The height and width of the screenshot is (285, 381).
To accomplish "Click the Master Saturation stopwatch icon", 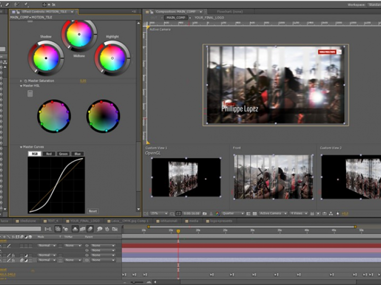I will [26, 81].
